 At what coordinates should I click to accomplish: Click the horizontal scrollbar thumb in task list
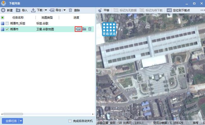coord(13,114)
